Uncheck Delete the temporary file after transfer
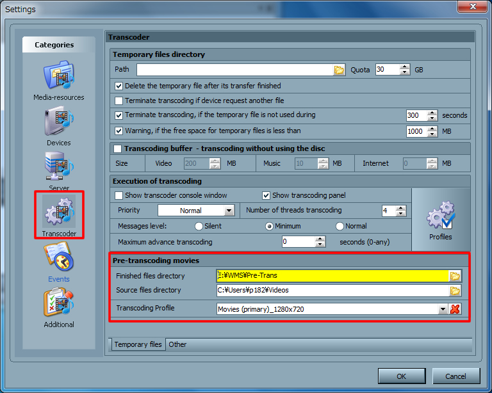 [119, 86]
